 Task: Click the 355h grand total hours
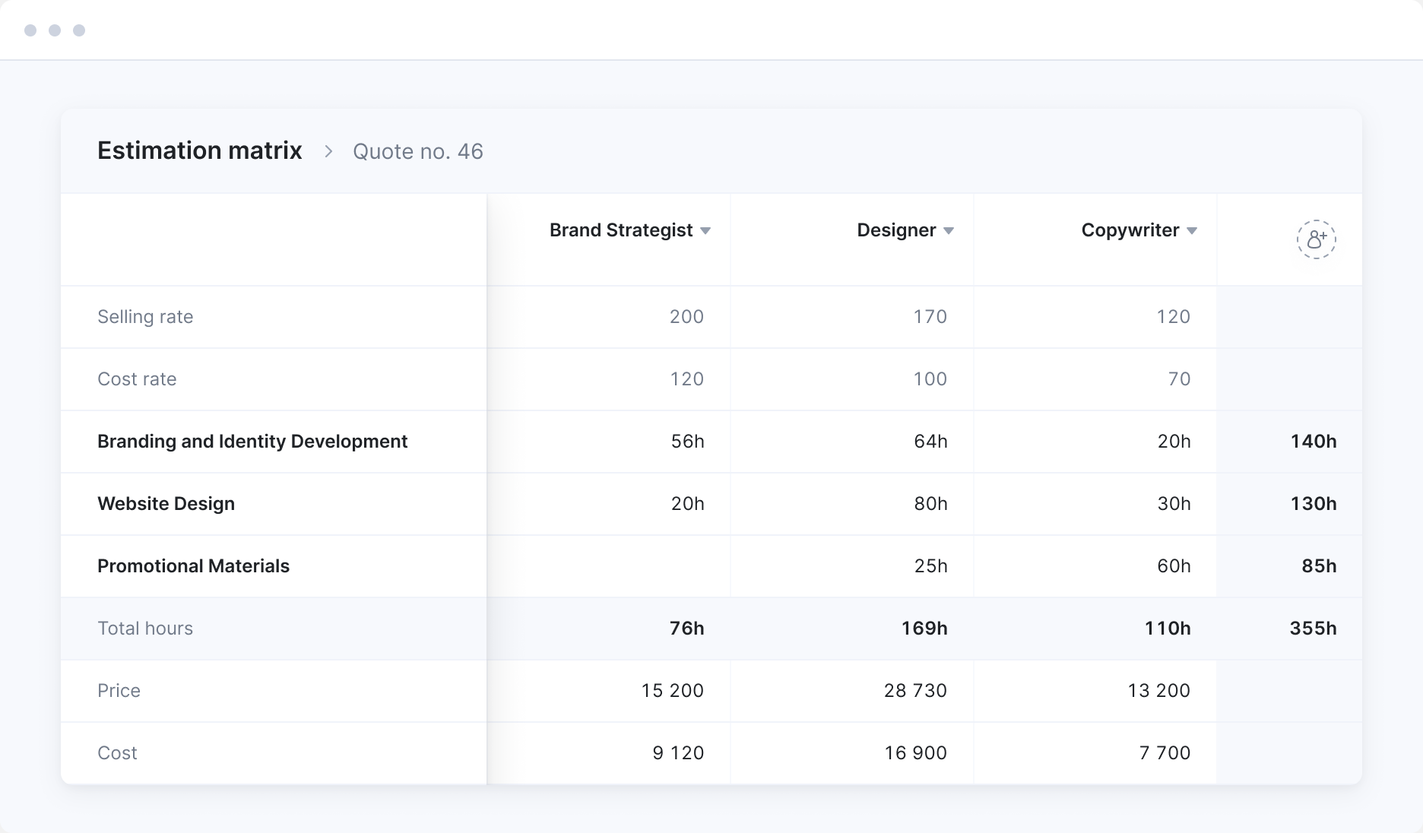click(x=1313, y=629)
